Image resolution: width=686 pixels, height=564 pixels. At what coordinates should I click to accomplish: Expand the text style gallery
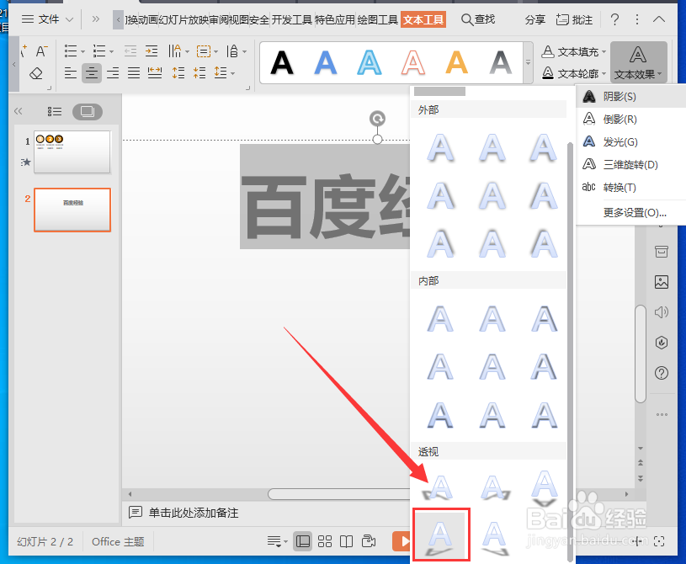tap(528, 62)
